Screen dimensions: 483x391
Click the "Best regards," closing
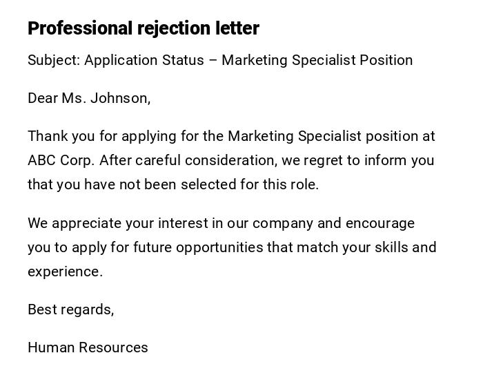[x=70, y=309]
